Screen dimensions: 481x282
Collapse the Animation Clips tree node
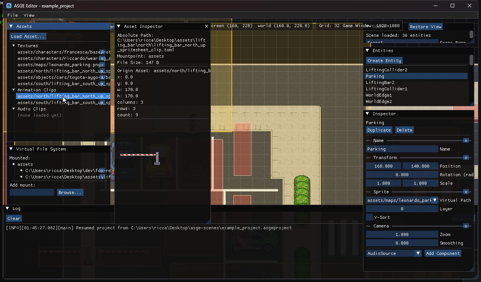click(x=14, y=90)
